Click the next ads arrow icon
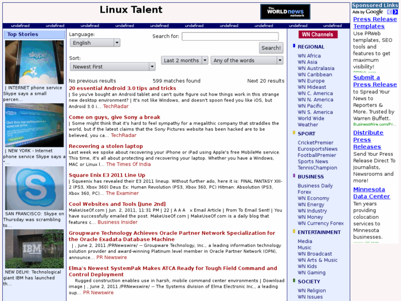The image size is (401, 301). [x=395, y=12]
